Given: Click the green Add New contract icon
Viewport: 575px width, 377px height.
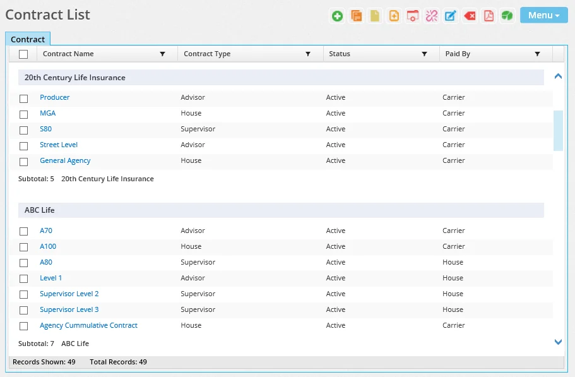Looking at the screenshot, I should click(337, 16).
